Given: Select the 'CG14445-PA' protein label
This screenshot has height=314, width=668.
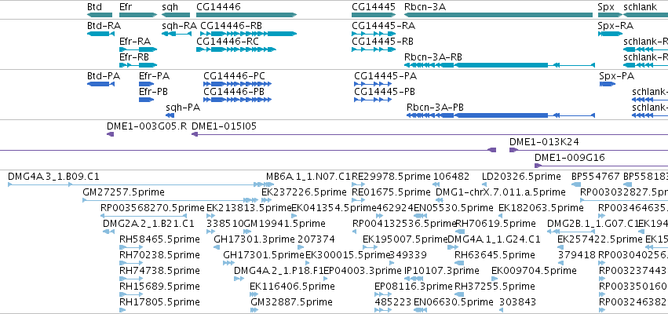Looking at the screenshot, I should coord(385,77).
